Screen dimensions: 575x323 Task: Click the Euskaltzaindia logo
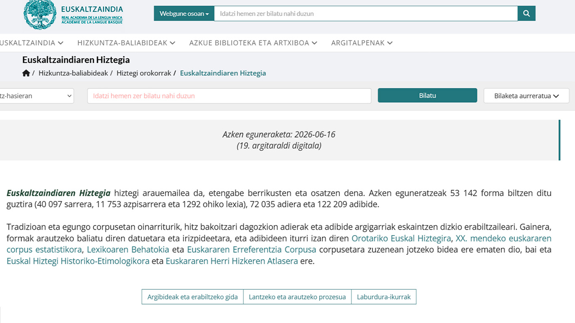[x=74, y=15]
